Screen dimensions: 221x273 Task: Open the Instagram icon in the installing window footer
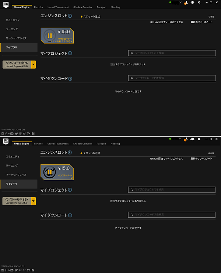[3, 270]
